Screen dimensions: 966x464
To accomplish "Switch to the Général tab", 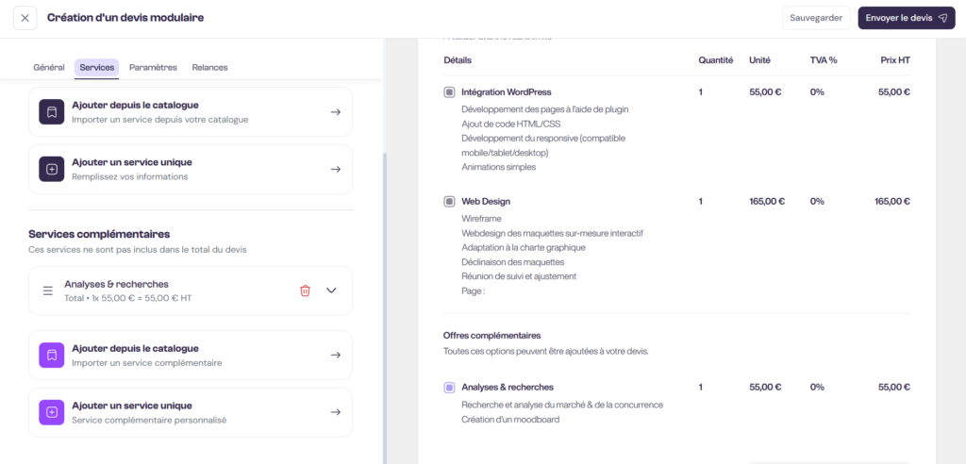I will click(x=49, y=68).
